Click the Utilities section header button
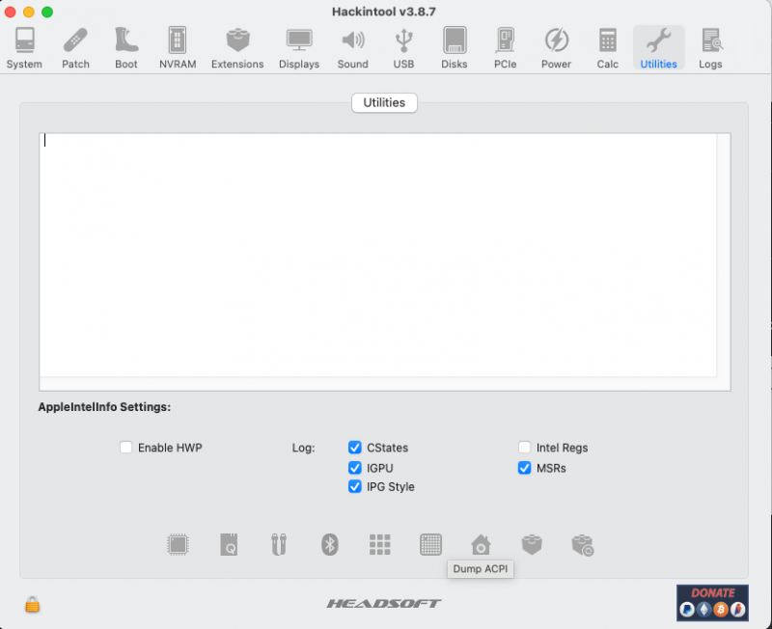The height and width of the screenshot is (629, 772). [384, 102]
